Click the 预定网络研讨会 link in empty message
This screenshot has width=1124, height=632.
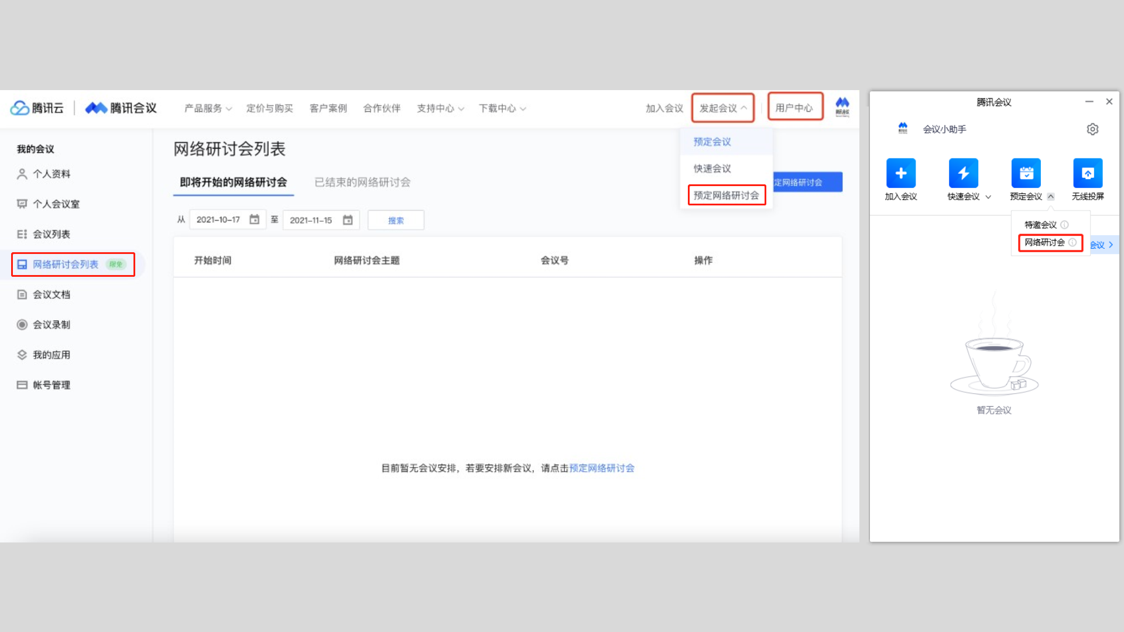coord(602,468)
